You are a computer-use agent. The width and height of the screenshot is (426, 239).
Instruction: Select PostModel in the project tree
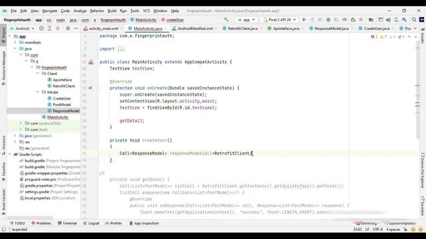(62, 105)
